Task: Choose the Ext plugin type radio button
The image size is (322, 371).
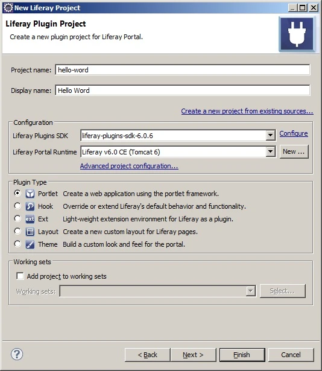Action: 17,218
